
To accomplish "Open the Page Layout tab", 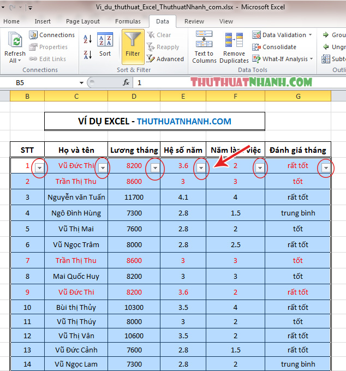I will click(83, 21).
